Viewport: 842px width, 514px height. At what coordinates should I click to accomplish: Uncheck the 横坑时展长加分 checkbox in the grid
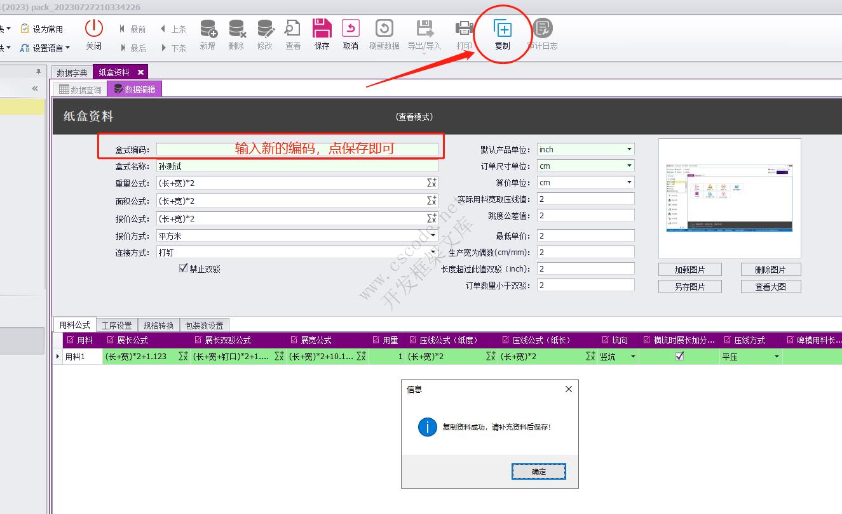680,356
